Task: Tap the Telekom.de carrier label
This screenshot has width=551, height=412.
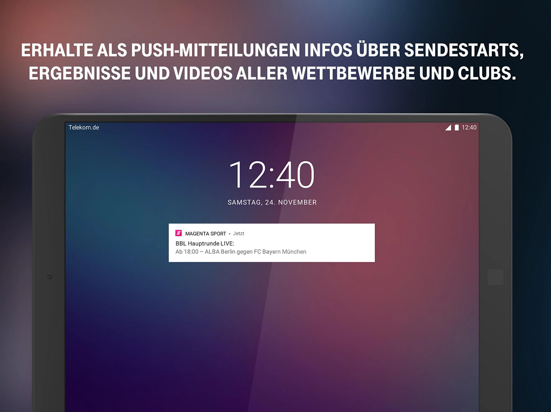Action: 83,127
